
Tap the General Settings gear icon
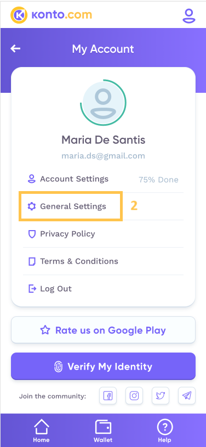[32, 206]
